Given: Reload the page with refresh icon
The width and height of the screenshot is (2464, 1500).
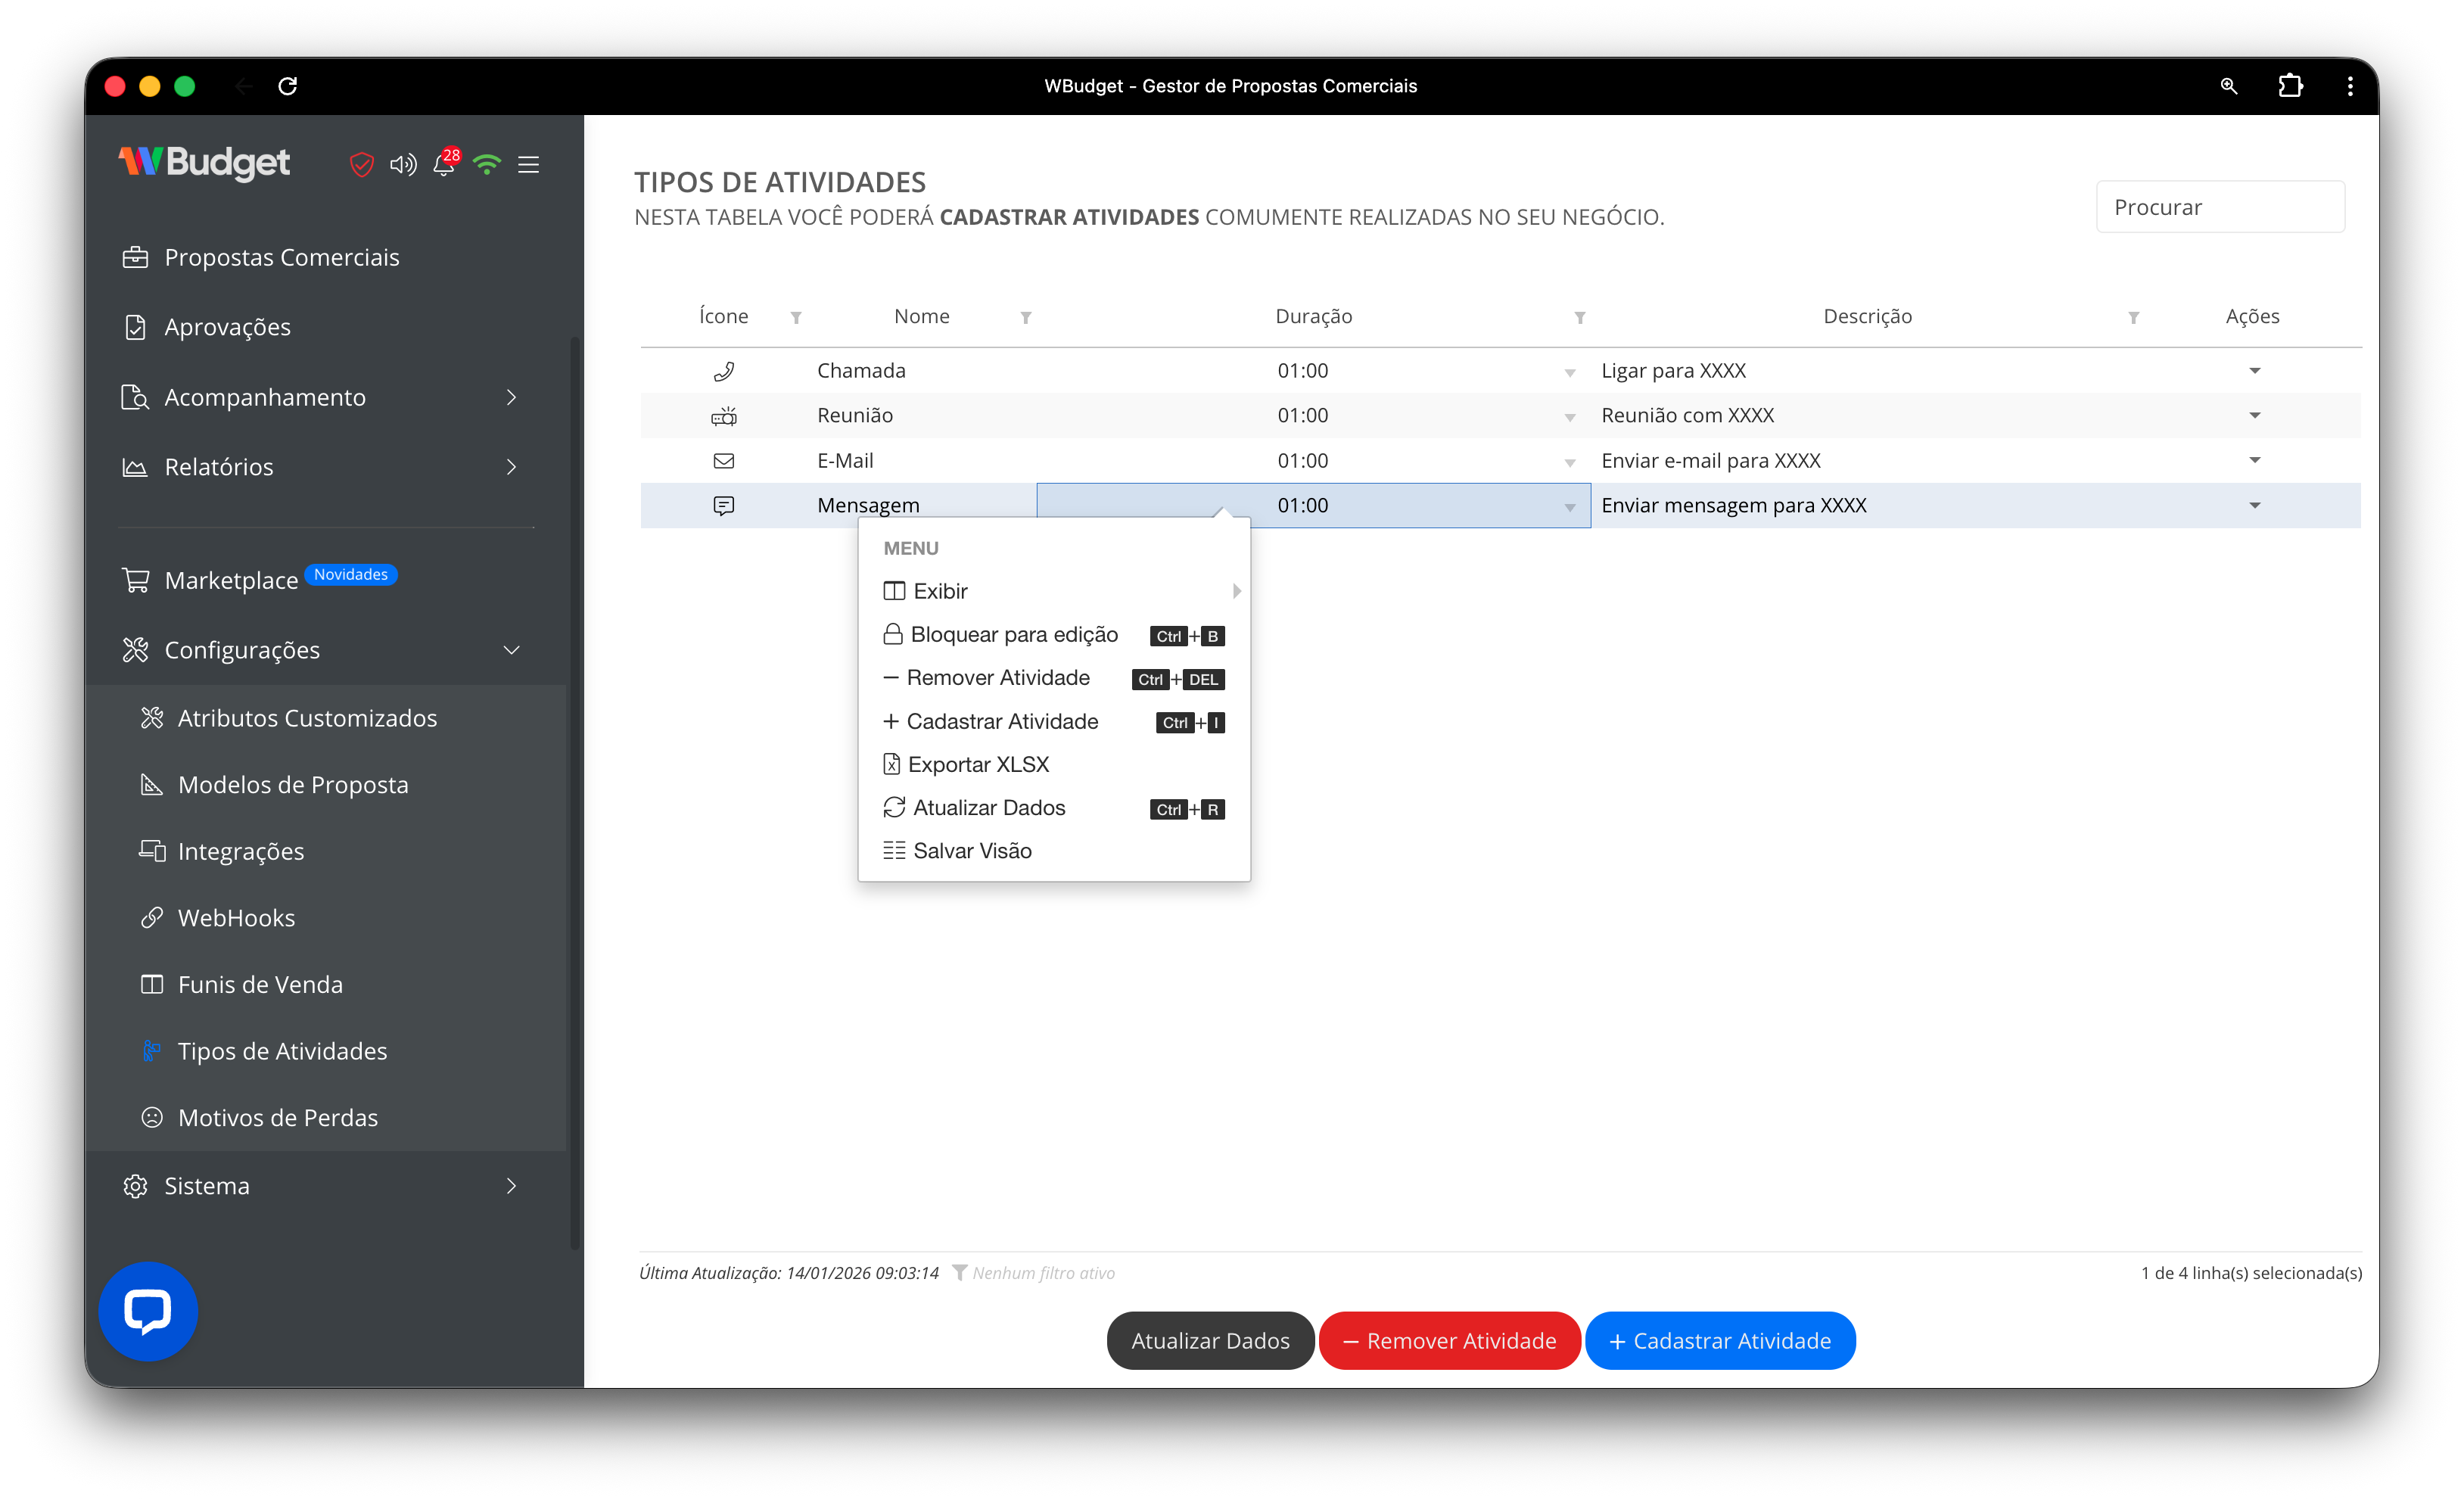Looking at the screenshot, I should coord(288,86).
